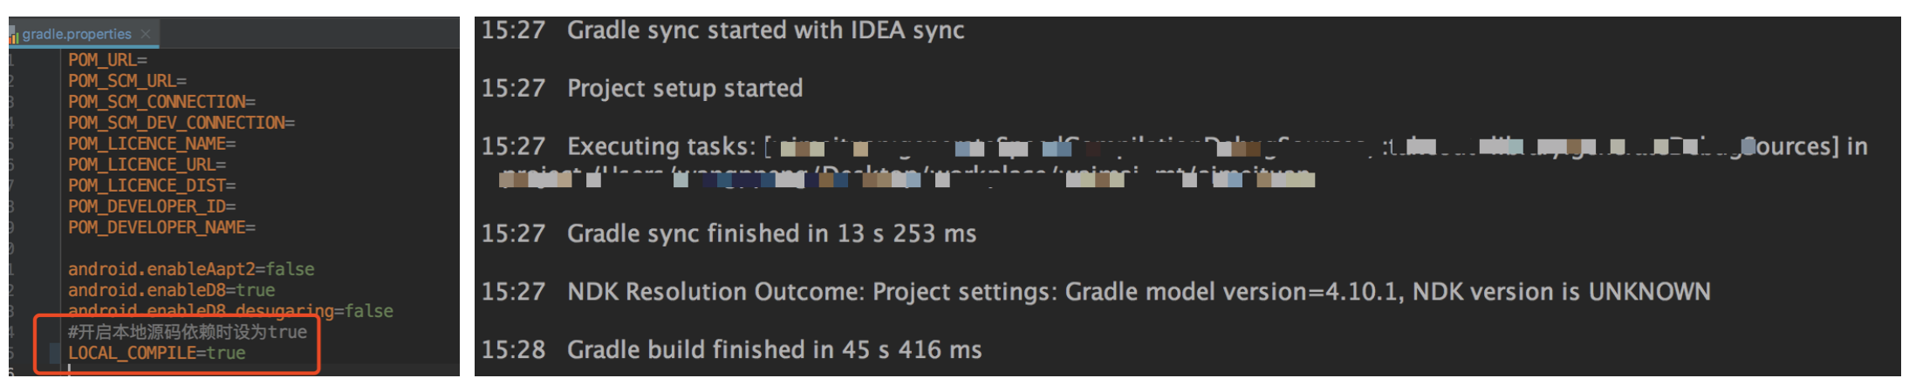
Task: Click the POM_SCM_DEV_CONNECTION= line
Action: coord(181,123)
